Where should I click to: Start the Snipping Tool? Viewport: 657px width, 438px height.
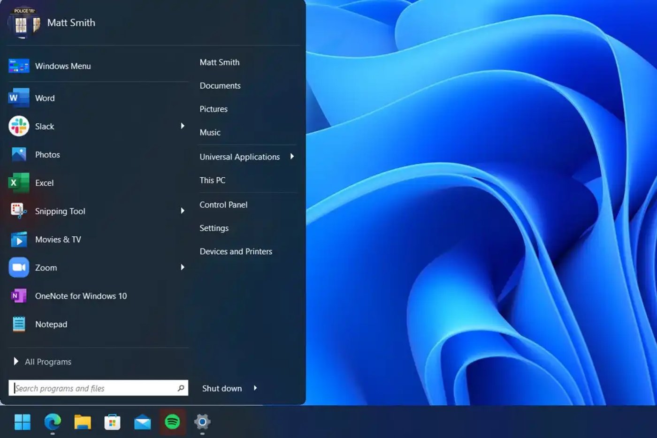click(x=60, y=211)
